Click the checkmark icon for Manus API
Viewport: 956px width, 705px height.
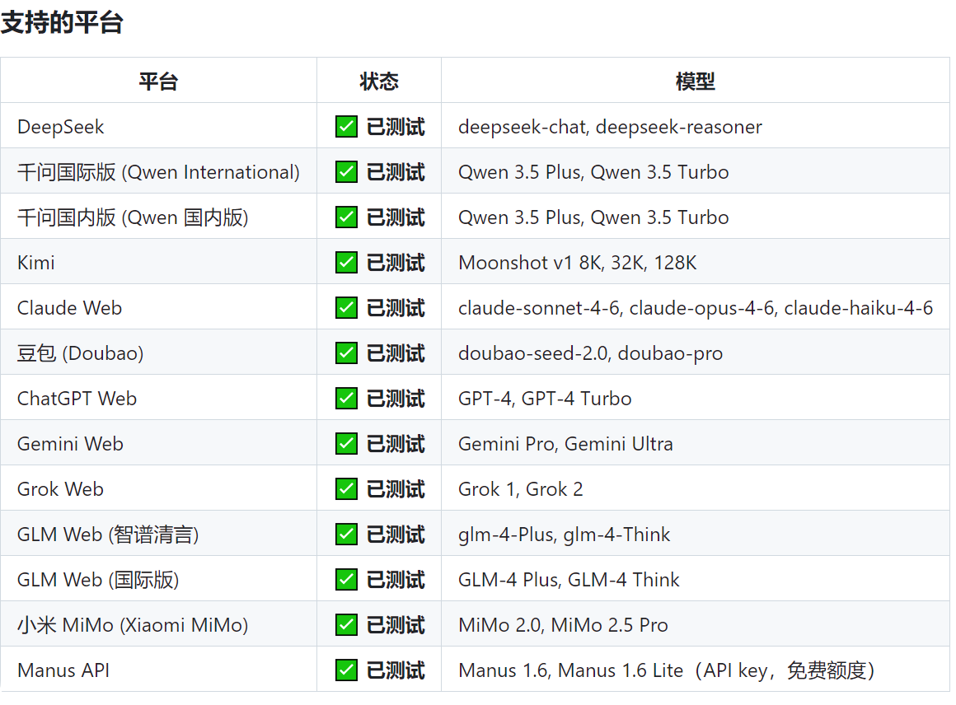[345, 669]
